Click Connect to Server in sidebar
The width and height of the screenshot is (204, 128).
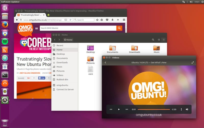coord(65,89)
